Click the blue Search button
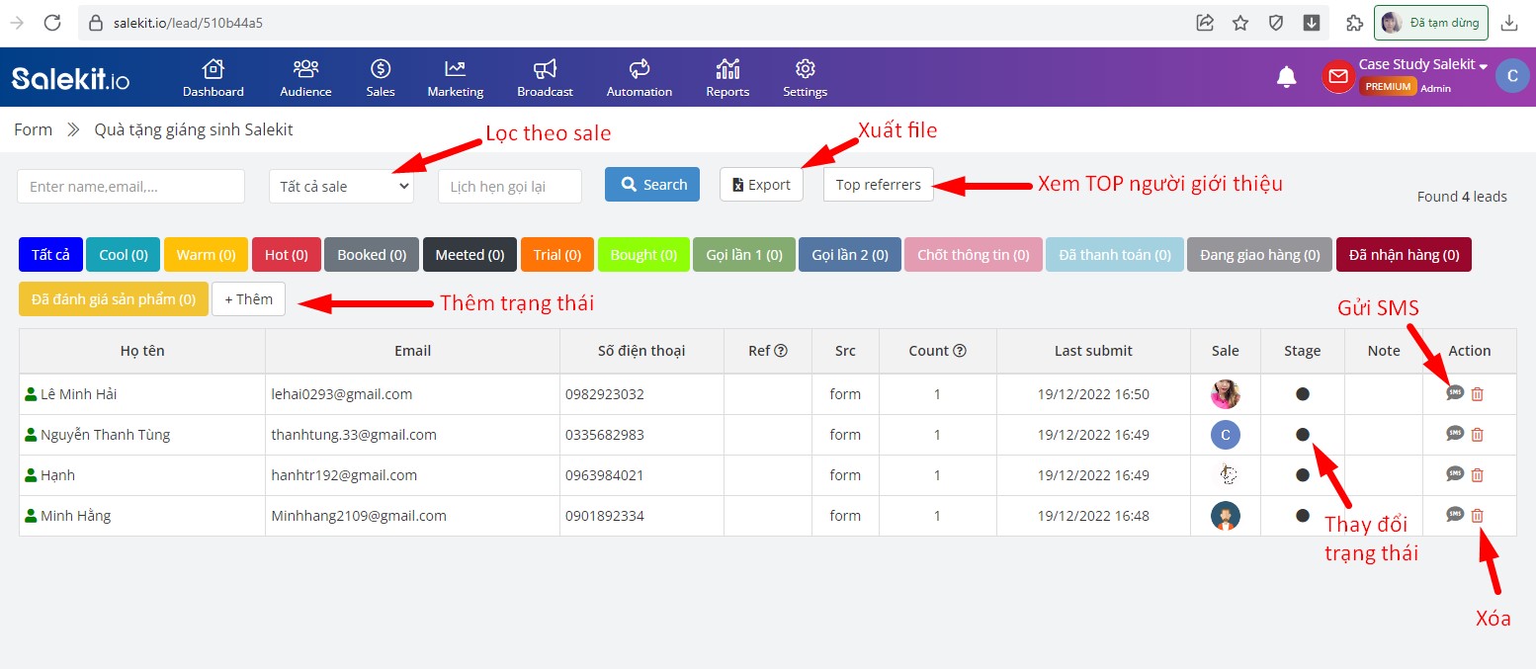Screen dimensions: 1536x669 tap(652, 185)
